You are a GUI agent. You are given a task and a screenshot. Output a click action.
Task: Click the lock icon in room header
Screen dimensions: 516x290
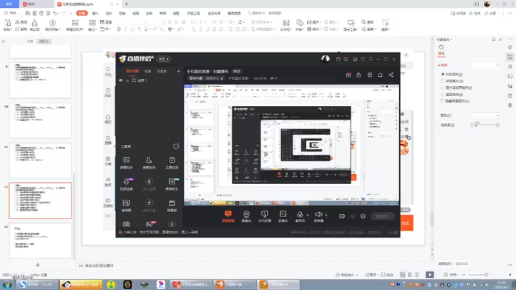[x=359, y=75]
